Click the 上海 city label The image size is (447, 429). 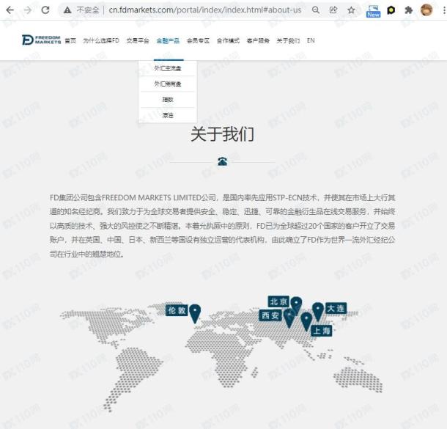click(322, 331)
